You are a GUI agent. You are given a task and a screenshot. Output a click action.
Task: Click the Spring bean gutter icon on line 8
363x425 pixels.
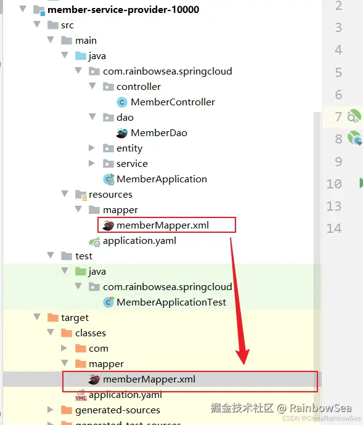coord(354,138)
